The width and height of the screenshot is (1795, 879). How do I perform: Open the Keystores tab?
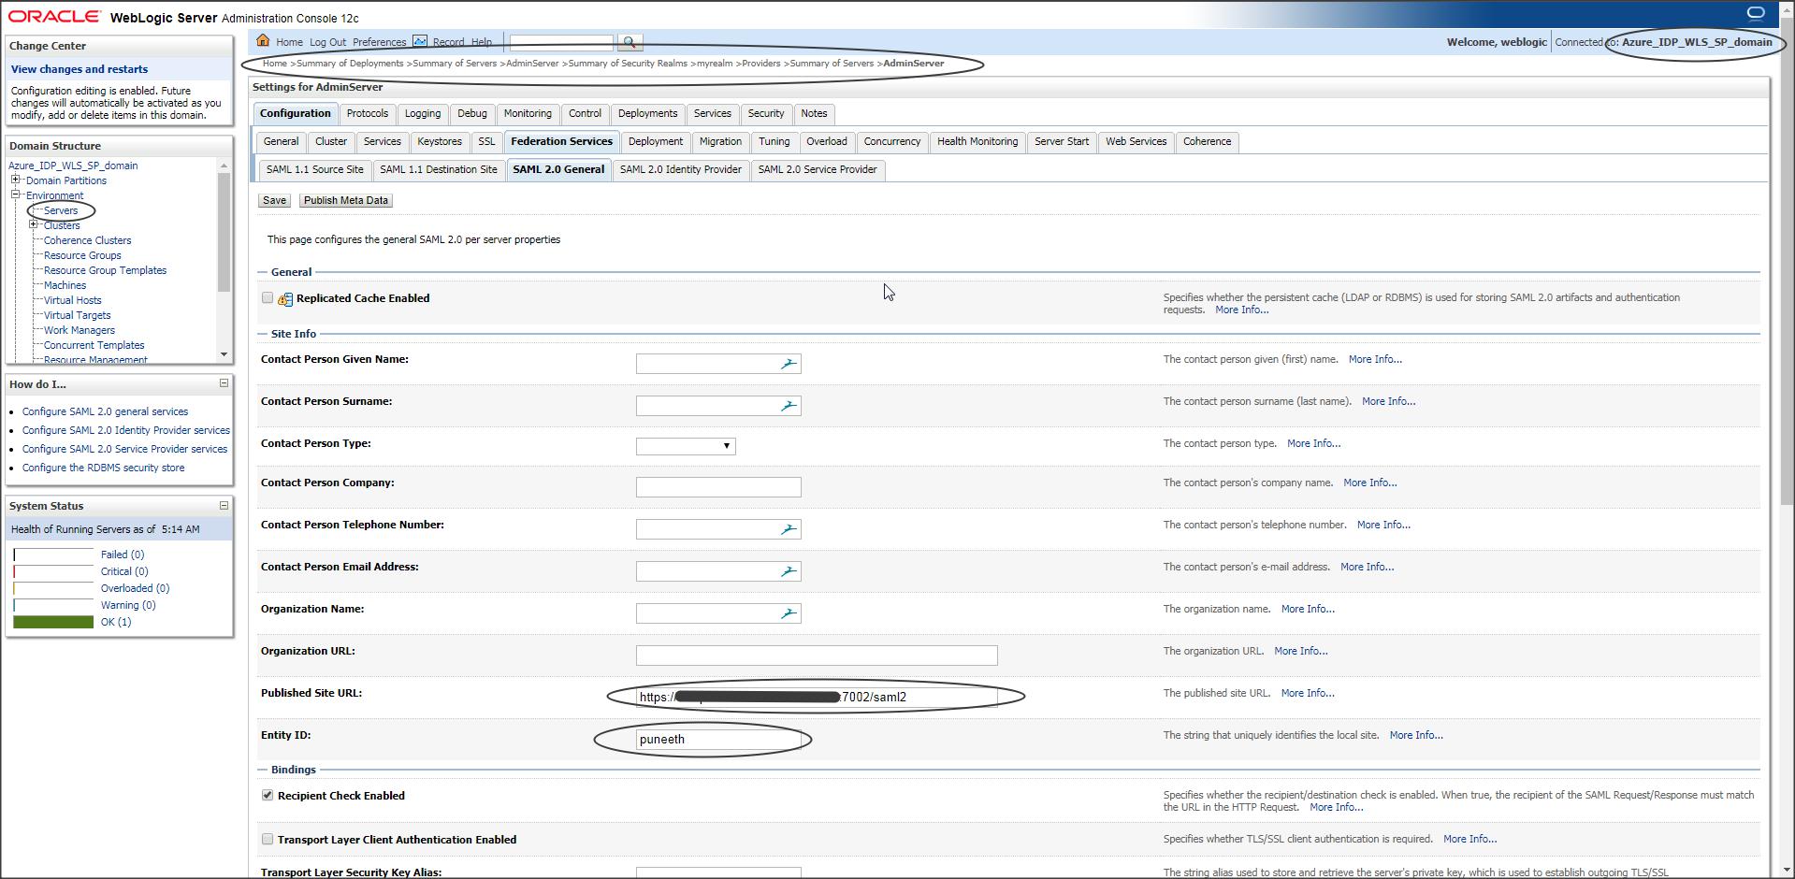[x=440, y=141]
